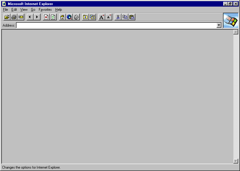Minimize the Internet Explorer window
The height and width of the screenshot is (171, 240).
tap(225, 4)
